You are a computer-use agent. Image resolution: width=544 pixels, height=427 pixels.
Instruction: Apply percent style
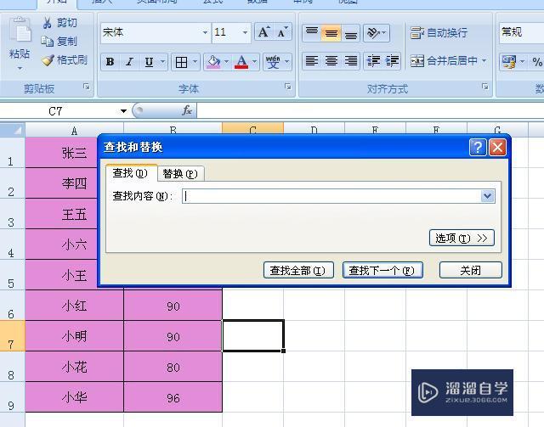pos(537,62)
